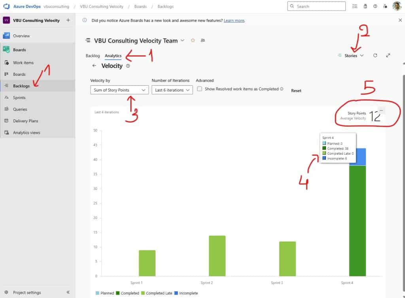The height and width of the screenshot is (298, 405).
Task: Click the refresh icon next to Stories
Action: pos(375,56)
